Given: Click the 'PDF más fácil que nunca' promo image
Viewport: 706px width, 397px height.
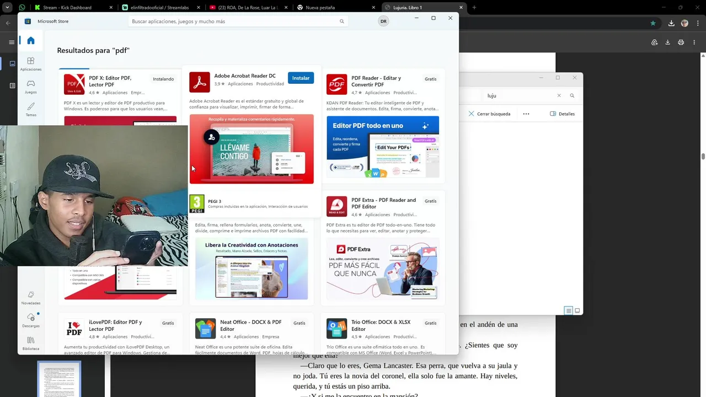Looking at the screenshot, I should [383, 269].
